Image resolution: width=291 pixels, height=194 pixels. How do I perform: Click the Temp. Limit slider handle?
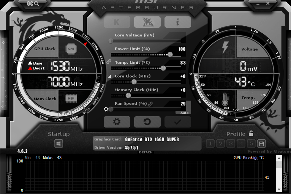click(x=163, y=68)
